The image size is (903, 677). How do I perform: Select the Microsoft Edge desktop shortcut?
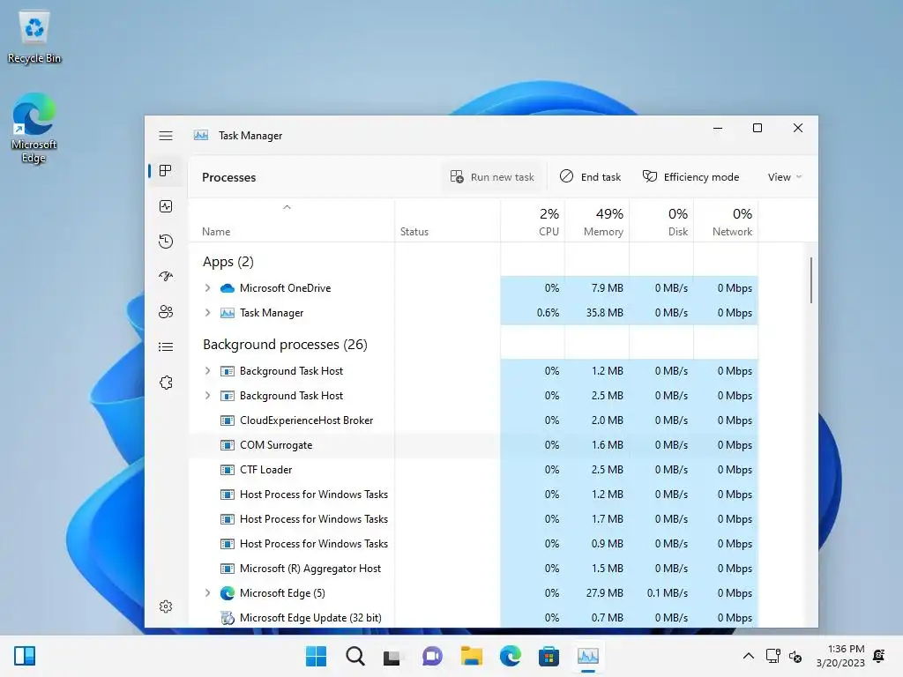click(34, 129)
